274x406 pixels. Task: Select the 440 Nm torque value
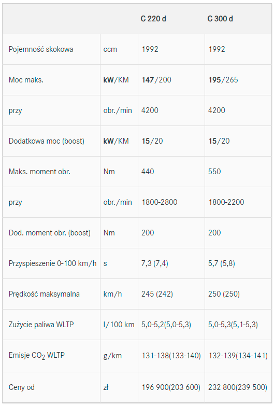[148, 172]
